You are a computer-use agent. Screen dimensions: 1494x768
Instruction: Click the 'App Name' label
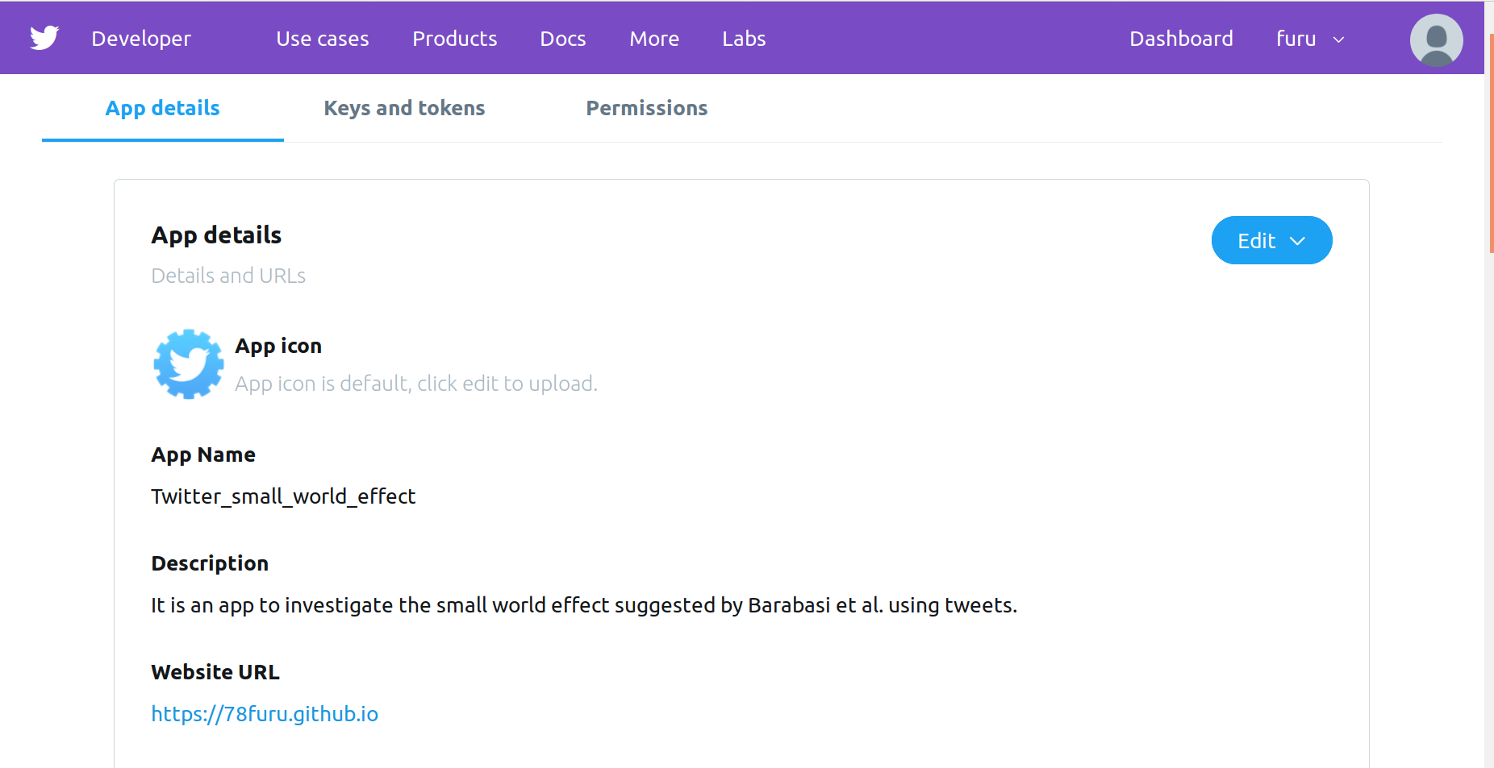[203, 455]
